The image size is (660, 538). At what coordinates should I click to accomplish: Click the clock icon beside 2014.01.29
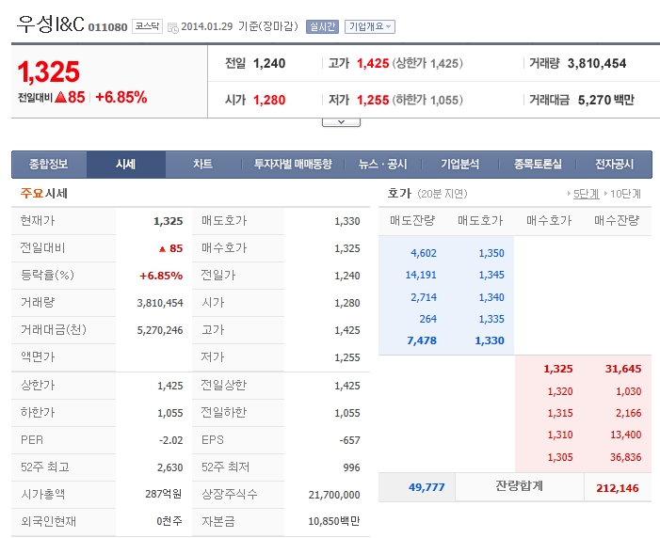click(173, 28)
